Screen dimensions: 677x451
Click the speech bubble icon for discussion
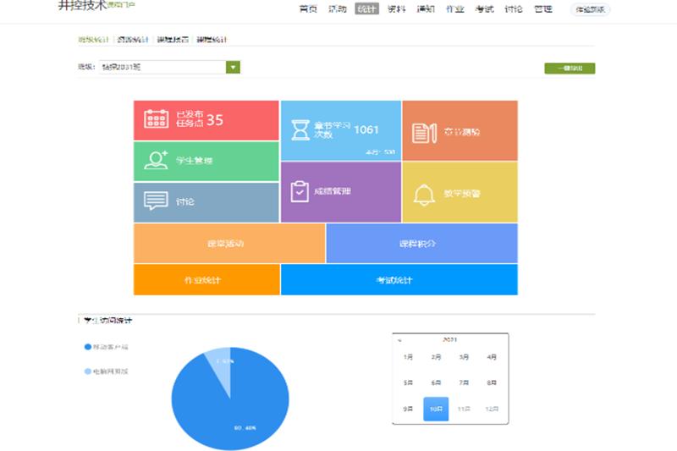pos(156,201)
